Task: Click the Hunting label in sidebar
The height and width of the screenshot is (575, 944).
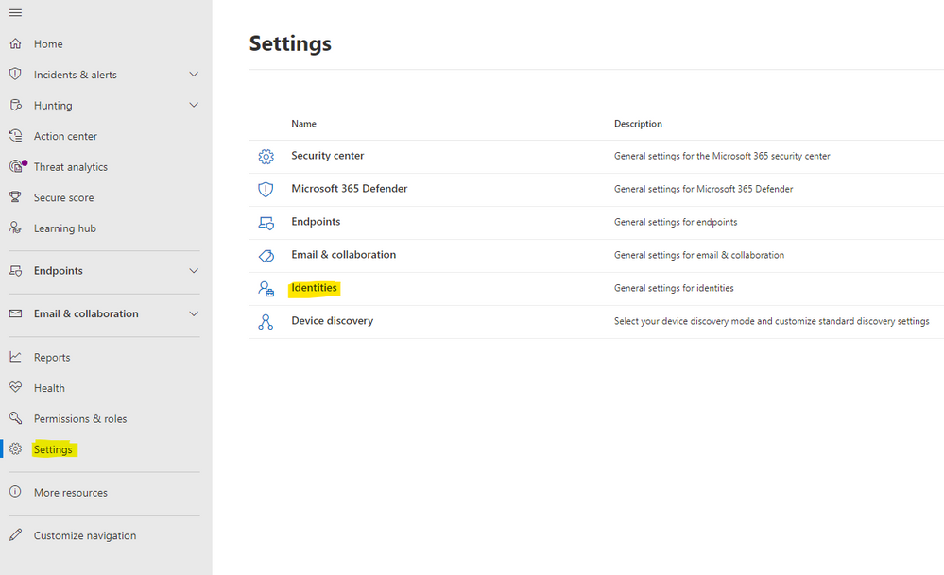Action: click(53, 105)
